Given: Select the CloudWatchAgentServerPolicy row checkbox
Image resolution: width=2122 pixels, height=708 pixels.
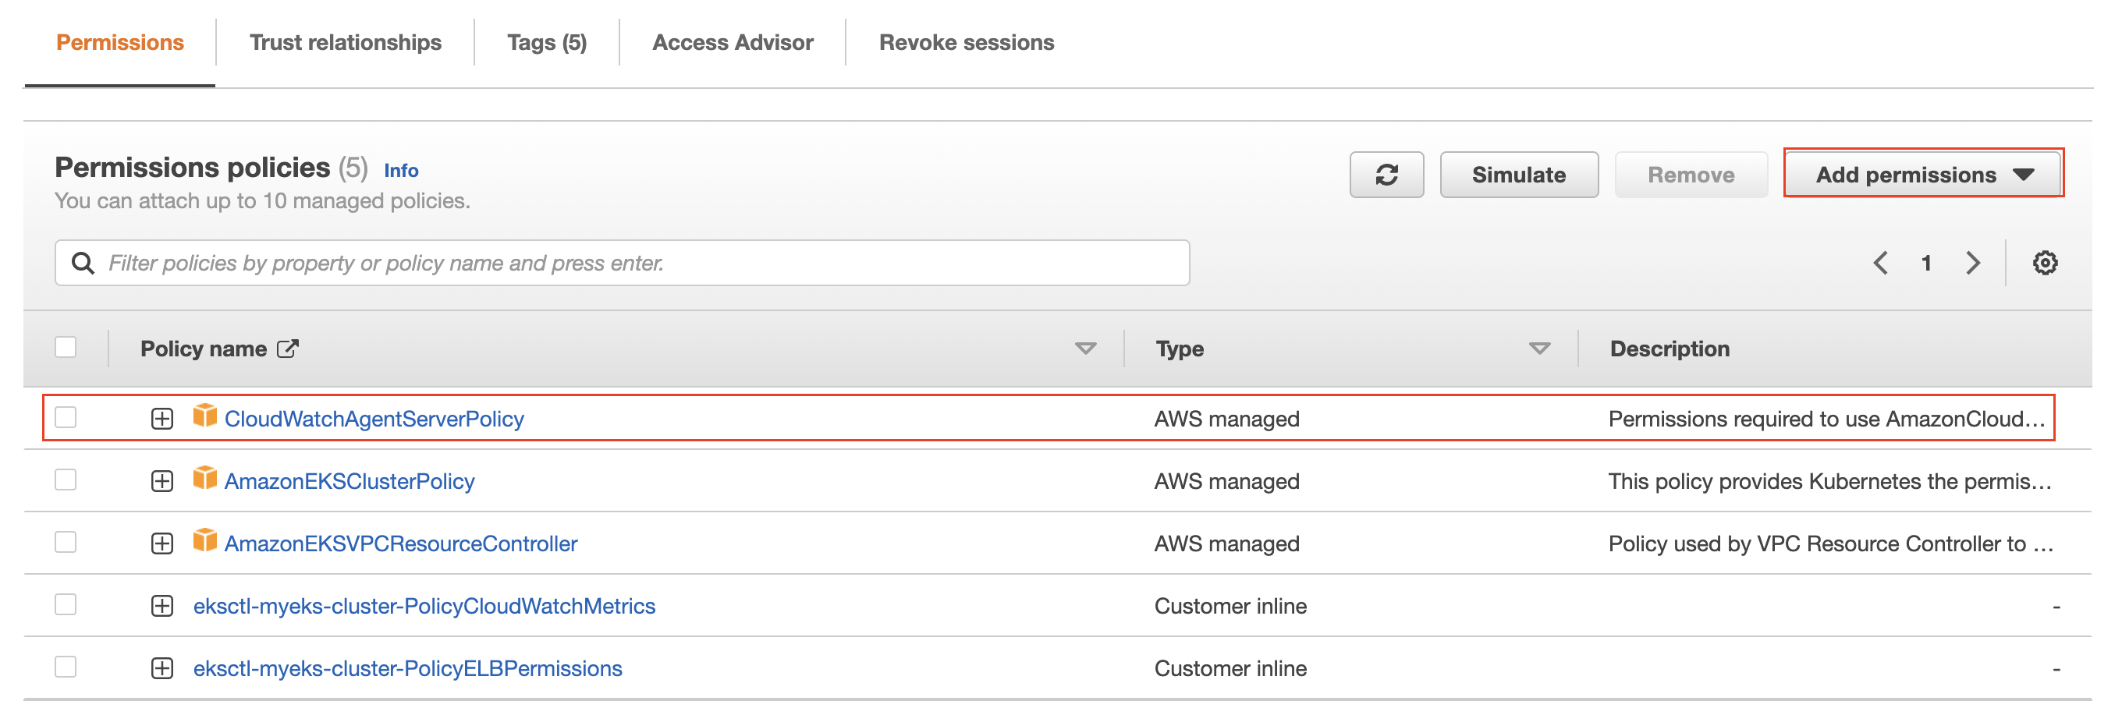Looking at the screenshot, I should point(66,417).
